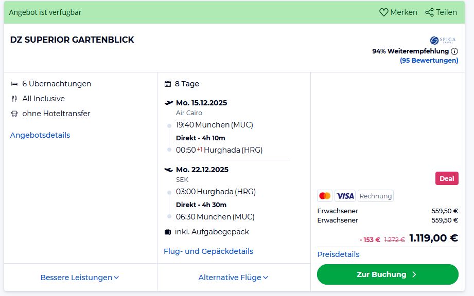Click the calendar icon beside 8 Tage
Image resolution: width=474 pixels, height=296 pixels.
[168, 84]
